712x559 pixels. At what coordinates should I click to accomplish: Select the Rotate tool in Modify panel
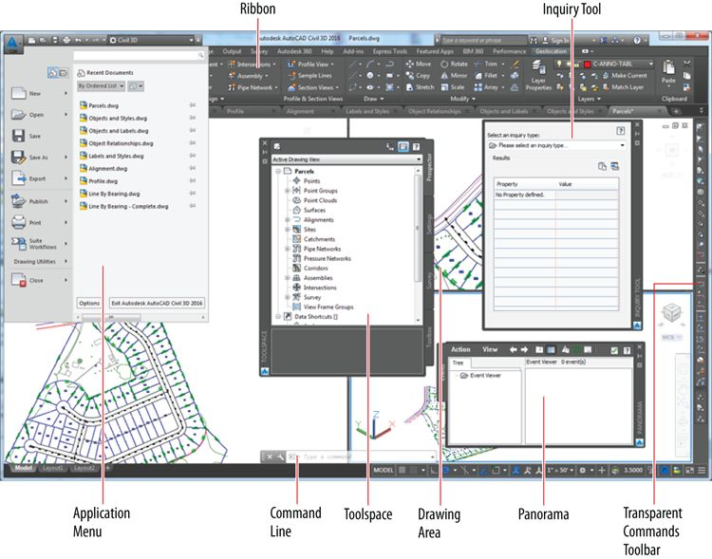tap(453, 64)
